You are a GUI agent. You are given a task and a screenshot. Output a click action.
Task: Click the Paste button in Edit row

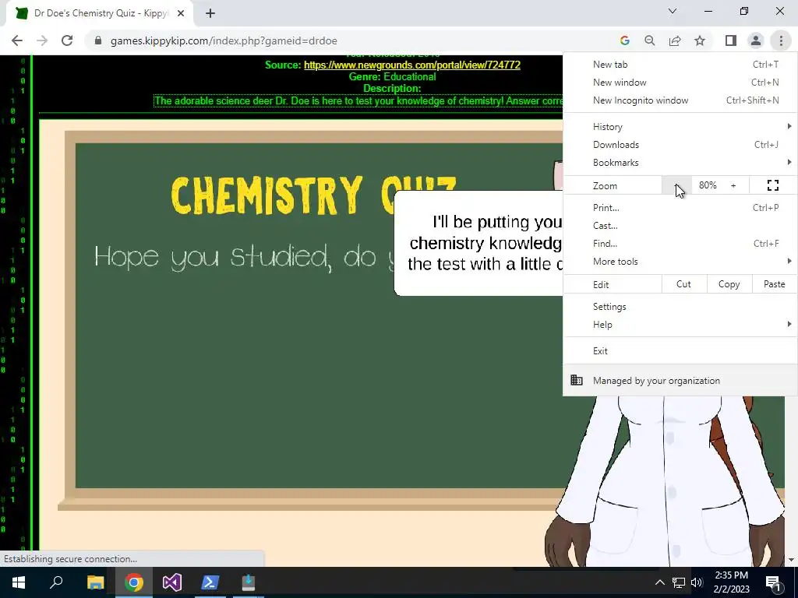click(775, 284)
